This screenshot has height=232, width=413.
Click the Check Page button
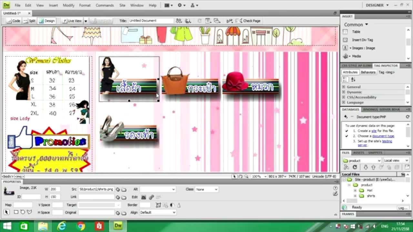tap(248, 21)
